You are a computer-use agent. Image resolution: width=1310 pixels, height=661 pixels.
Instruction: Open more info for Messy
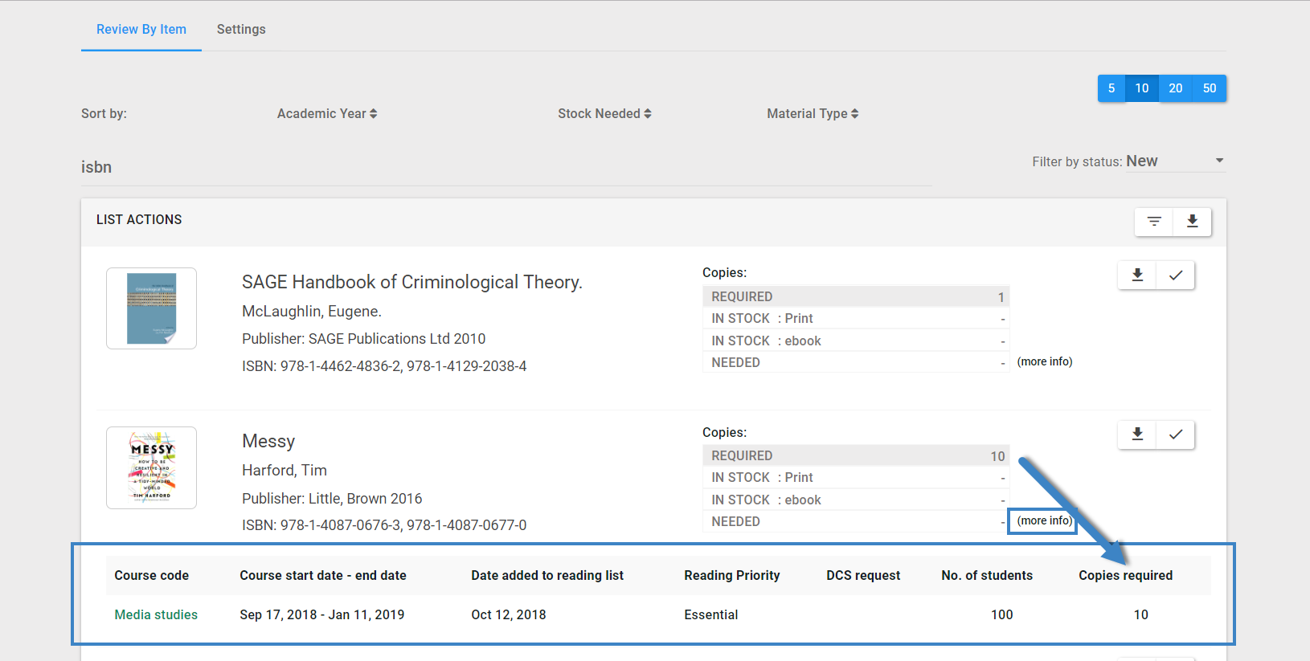point(1045,520)
